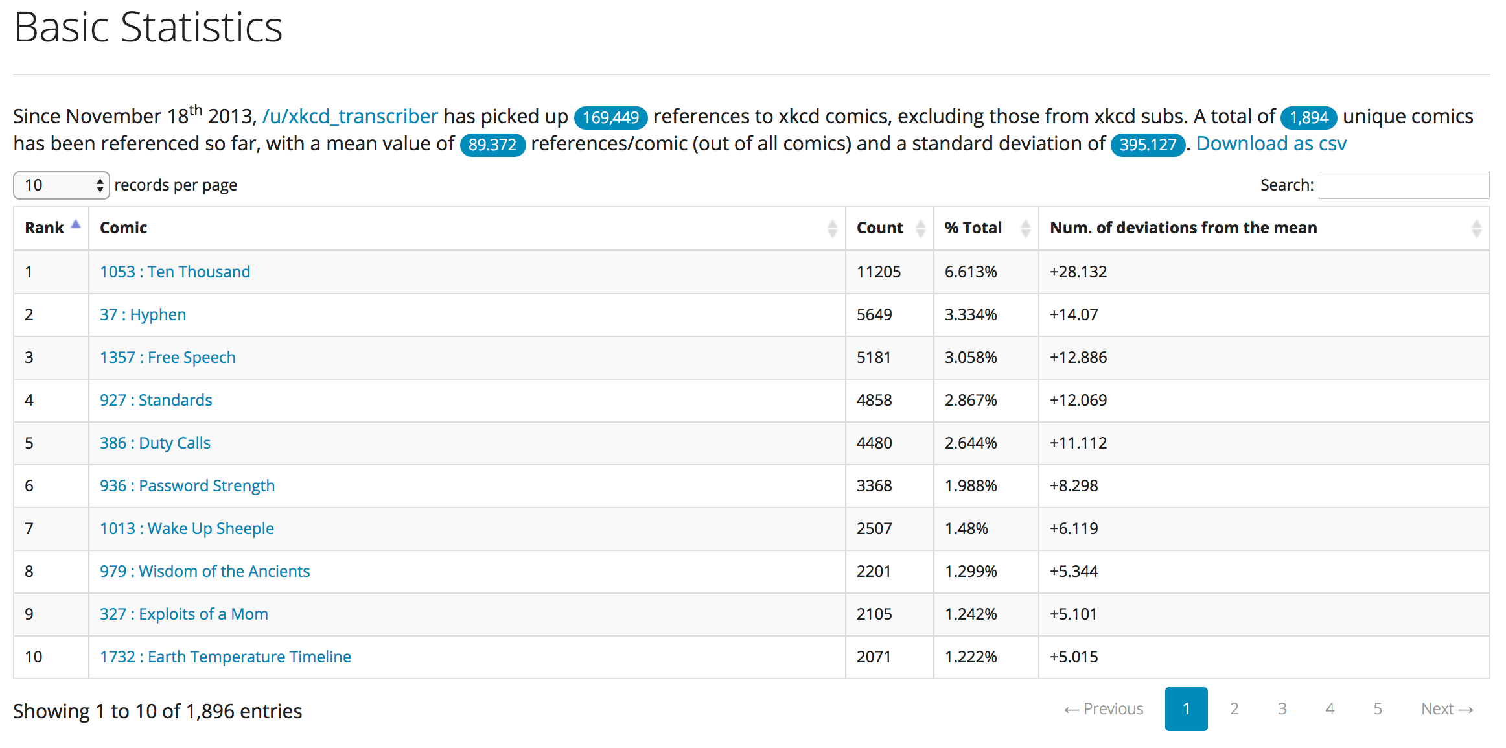Click the Previous page arrow button

point(1104,709)
